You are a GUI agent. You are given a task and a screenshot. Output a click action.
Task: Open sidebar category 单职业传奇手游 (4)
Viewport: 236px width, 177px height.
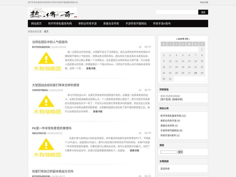pos(170,121)
